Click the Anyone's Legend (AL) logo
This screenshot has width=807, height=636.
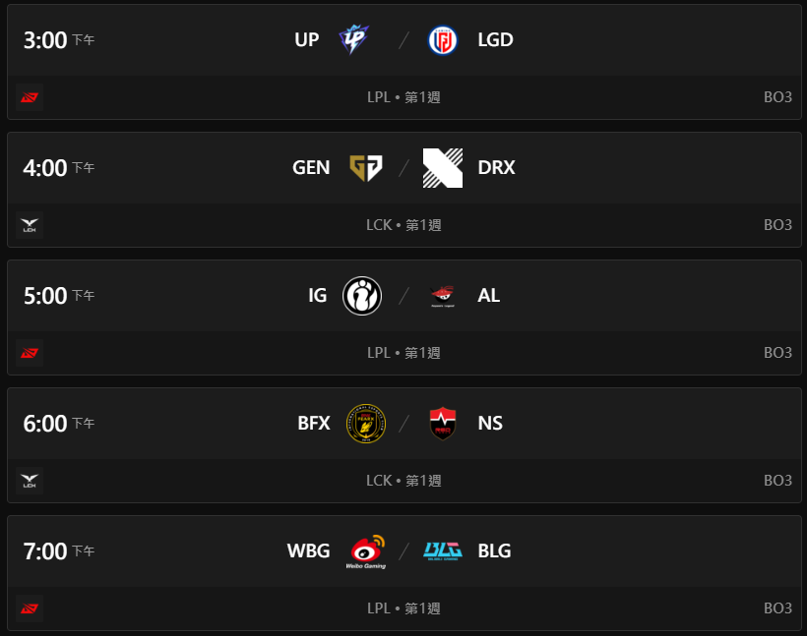pyautogui.click(x=442, y=295)
